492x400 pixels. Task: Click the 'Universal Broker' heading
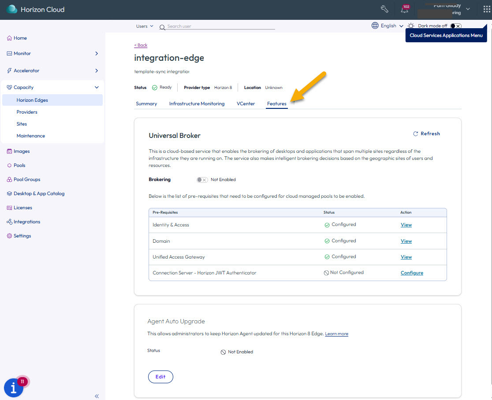[x=175, y=136]
